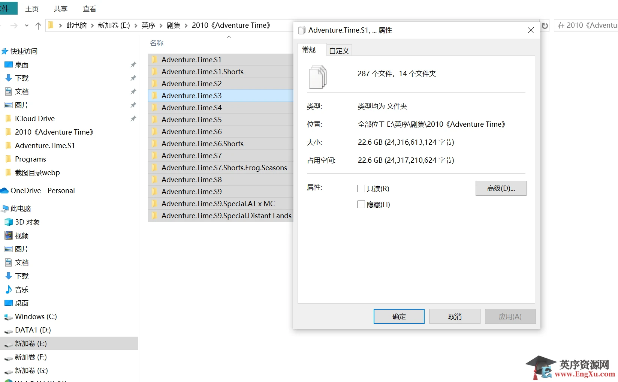Expand chevron after 英序 in breadcrumb
Screen dimensions: 618x382
pyautogui.click(x=161, y=25)
